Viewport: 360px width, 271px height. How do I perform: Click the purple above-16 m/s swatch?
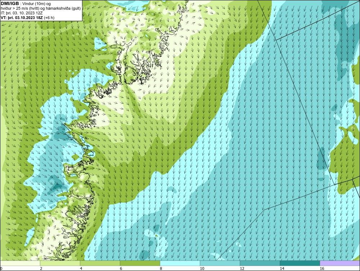click(x=340, y=263)
